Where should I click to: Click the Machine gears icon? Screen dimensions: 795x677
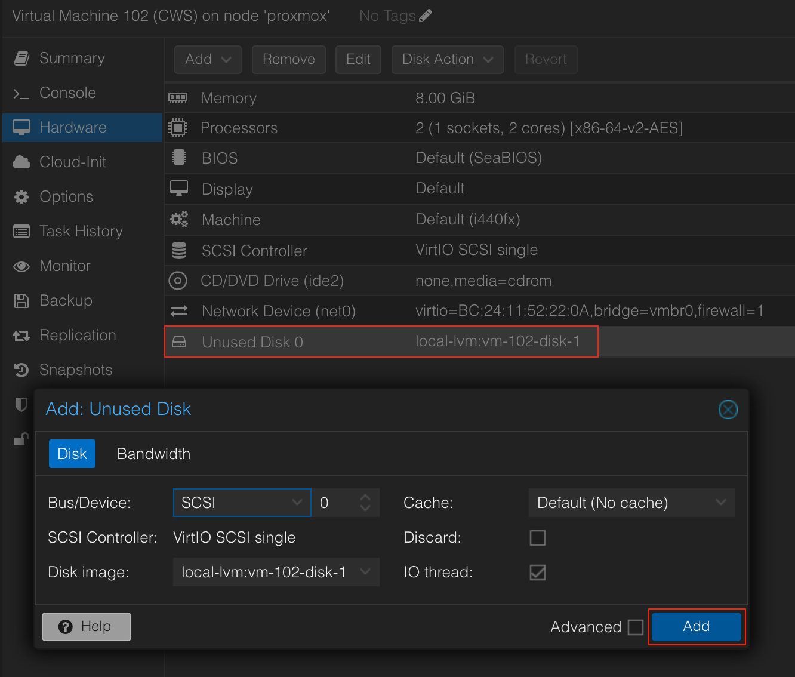pos(179,219)
